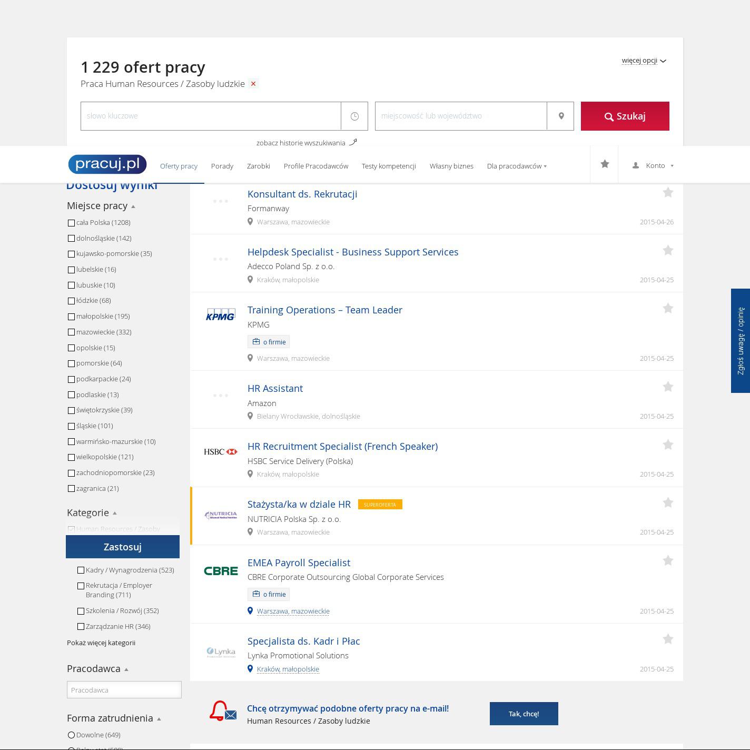This screenshot has height=750, width=750.
Task: Click the Zastosuj filter button
Action: pos(123,547)
